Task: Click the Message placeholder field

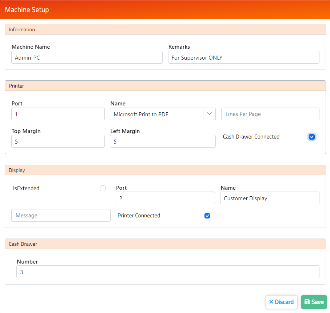Action: (x=61, y=215)
